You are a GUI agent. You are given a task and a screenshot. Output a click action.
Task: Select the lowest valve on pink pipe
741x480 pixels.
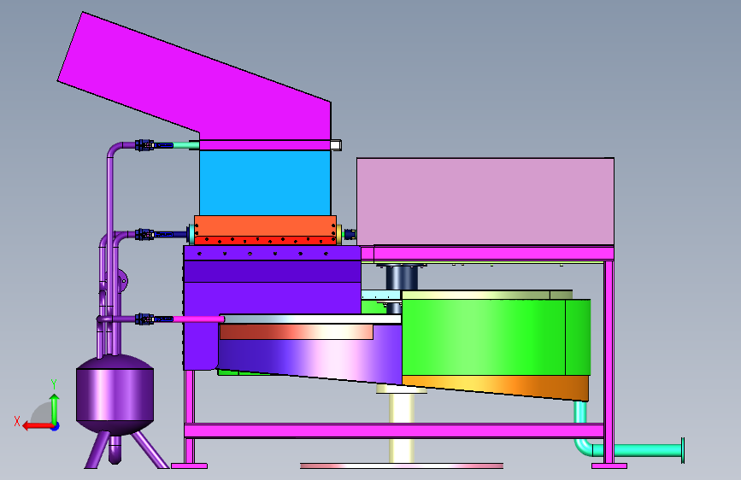144,319
